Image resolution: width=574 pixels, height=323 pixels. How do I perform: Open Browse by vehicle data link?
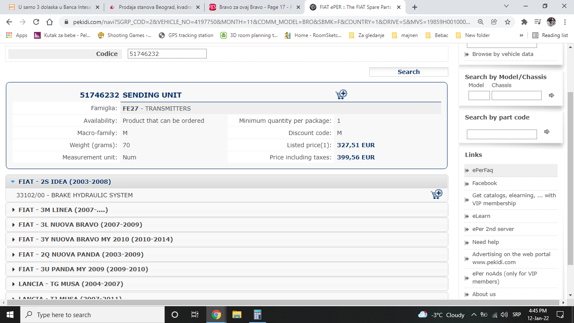[x=503, y=54]
